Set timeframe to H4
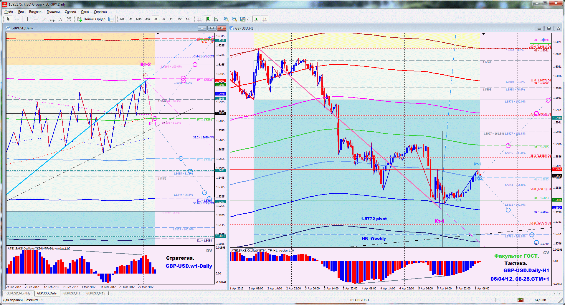Image resolution: width=565 pixels, height=305 pixels. [x=163, y=19]
